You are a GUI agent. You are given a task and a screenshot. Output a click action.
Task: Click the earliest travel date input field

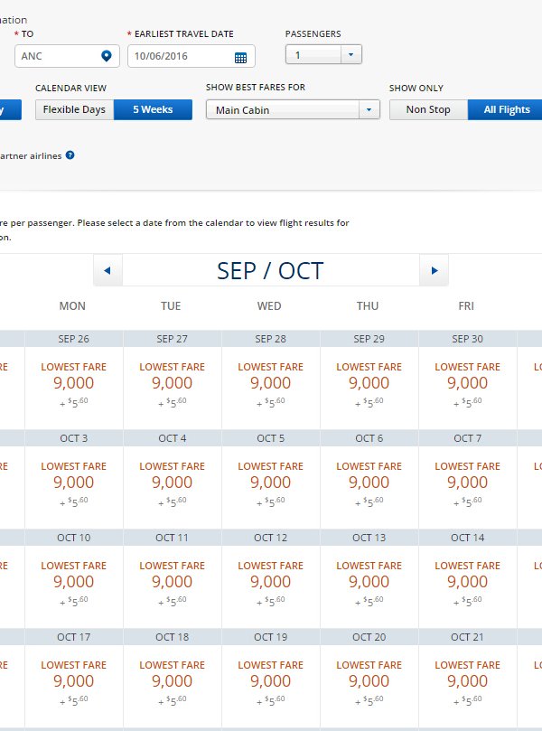click(180, 57)
